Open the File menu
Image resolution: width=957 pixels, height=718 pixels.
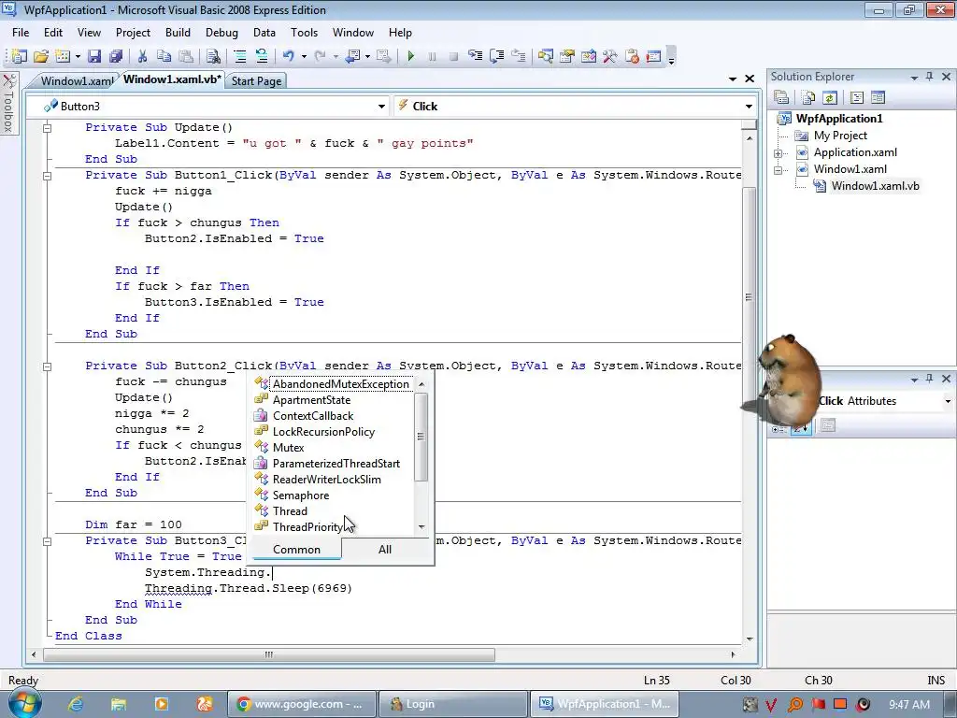point(21,33)
